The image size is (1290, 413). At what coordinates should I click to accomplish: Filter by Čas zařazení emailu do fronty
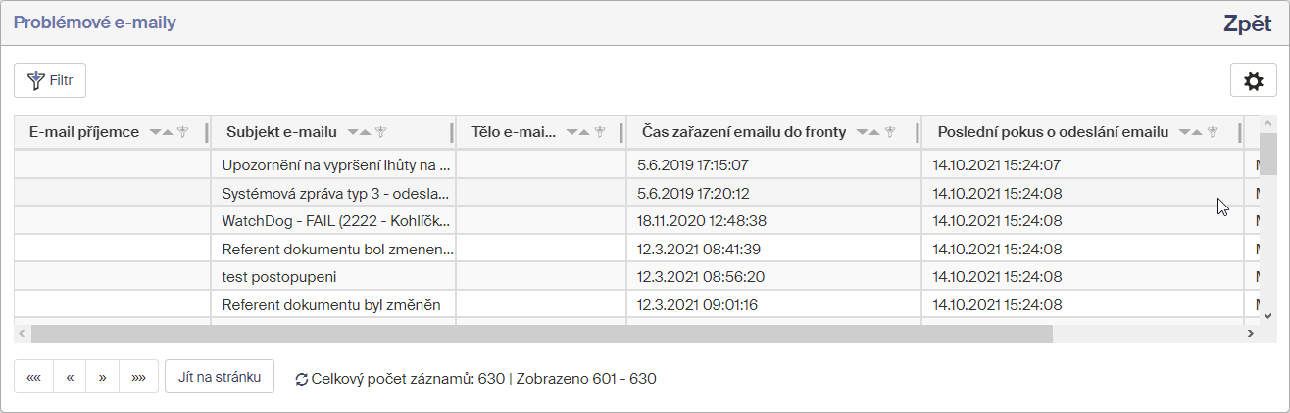click(x=890, y=132)
